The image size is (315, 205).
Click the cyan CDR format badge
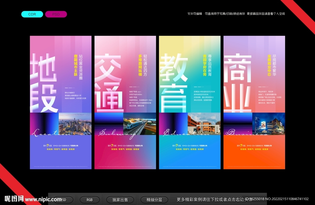pos(32,14)
